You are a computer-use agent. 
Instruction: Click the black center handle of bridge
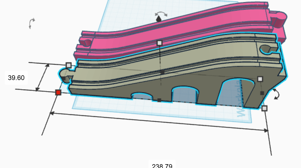click(162, 72)
